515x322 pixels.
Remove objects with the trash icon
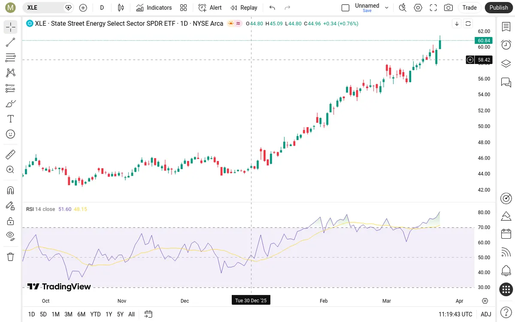(x=10, y=257)
